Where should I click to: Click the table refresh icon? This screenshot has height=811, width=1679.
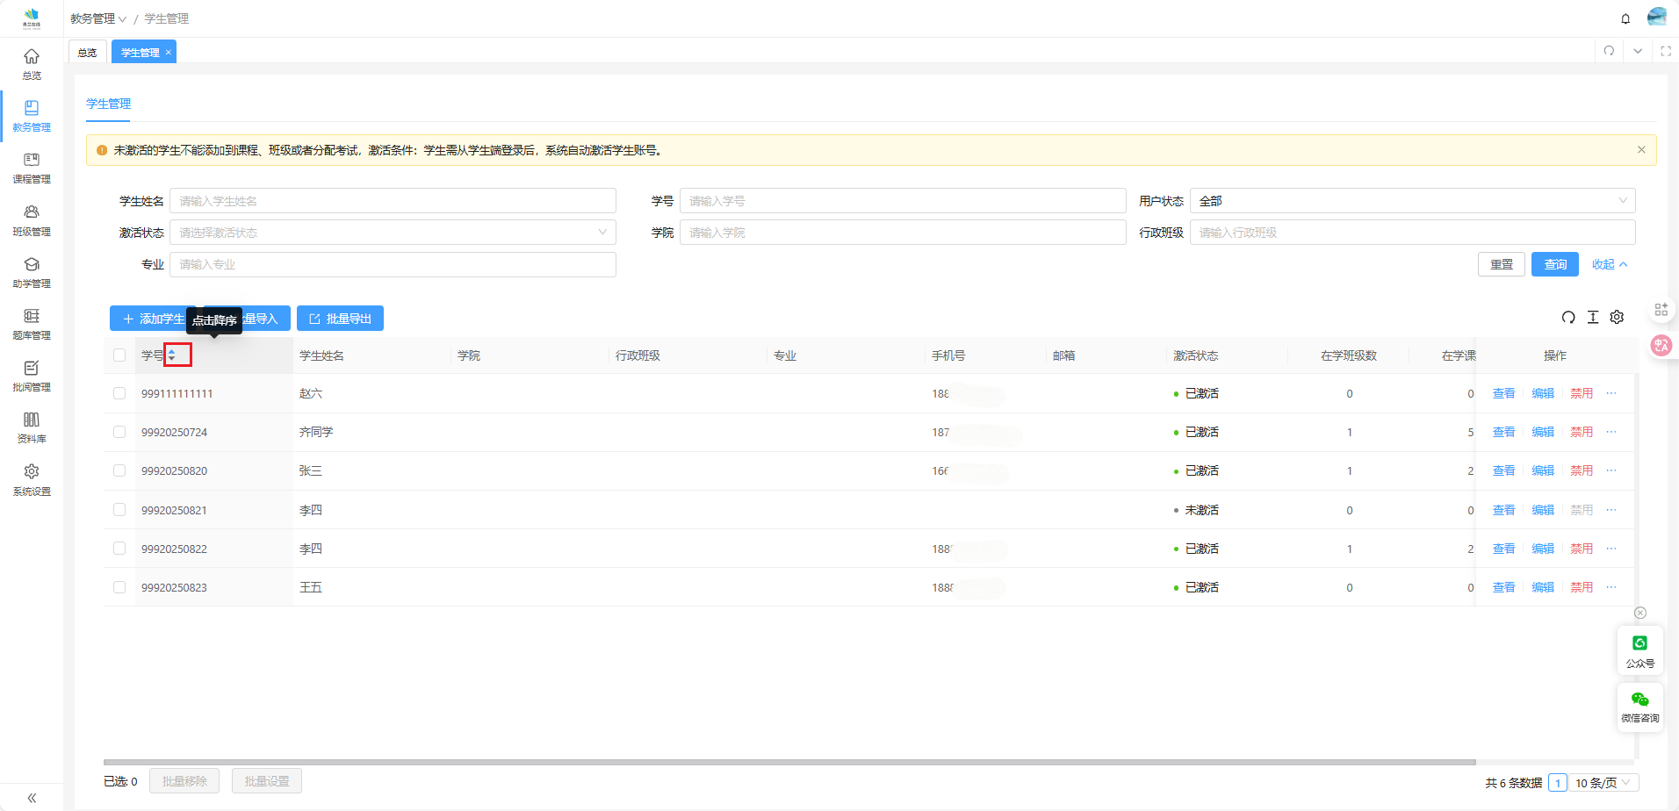pyautogui.click(x=1568, y=318)
